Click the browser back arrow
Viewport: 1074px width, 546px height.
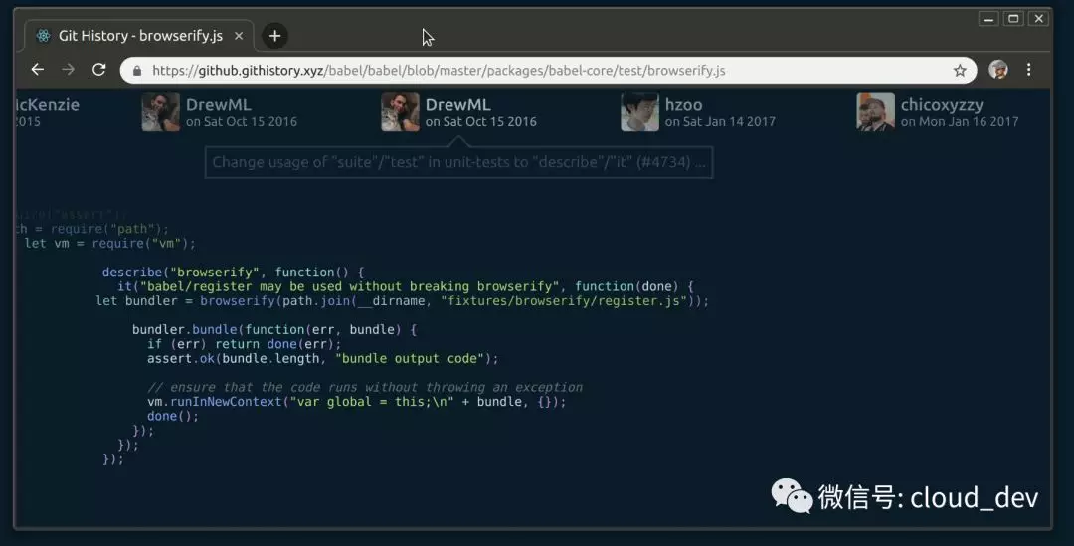[x=38, y=70]
